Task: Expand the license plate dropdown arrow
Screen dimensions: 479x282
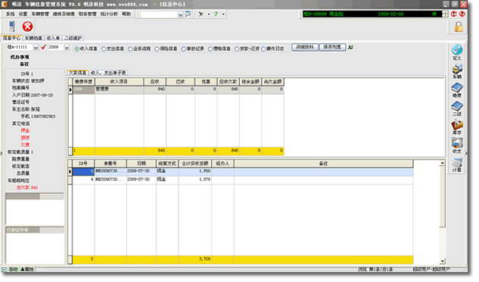Action: pyautogui.click(x=36, y=48)
